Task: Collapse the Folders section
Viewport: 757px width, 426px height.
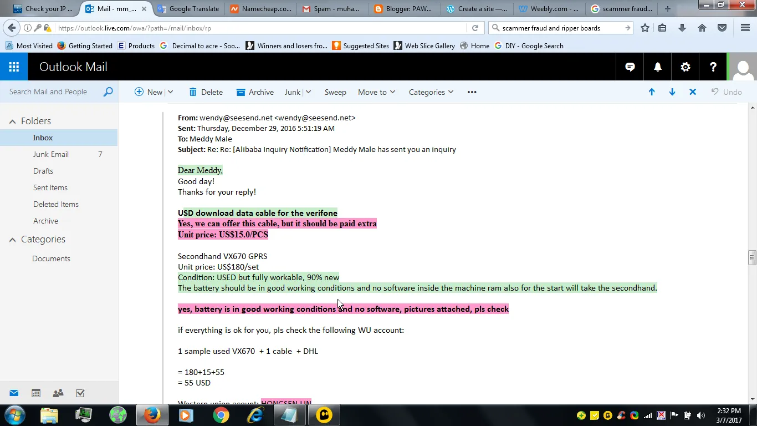Action: pyautogui.click(x=12, y=121)
